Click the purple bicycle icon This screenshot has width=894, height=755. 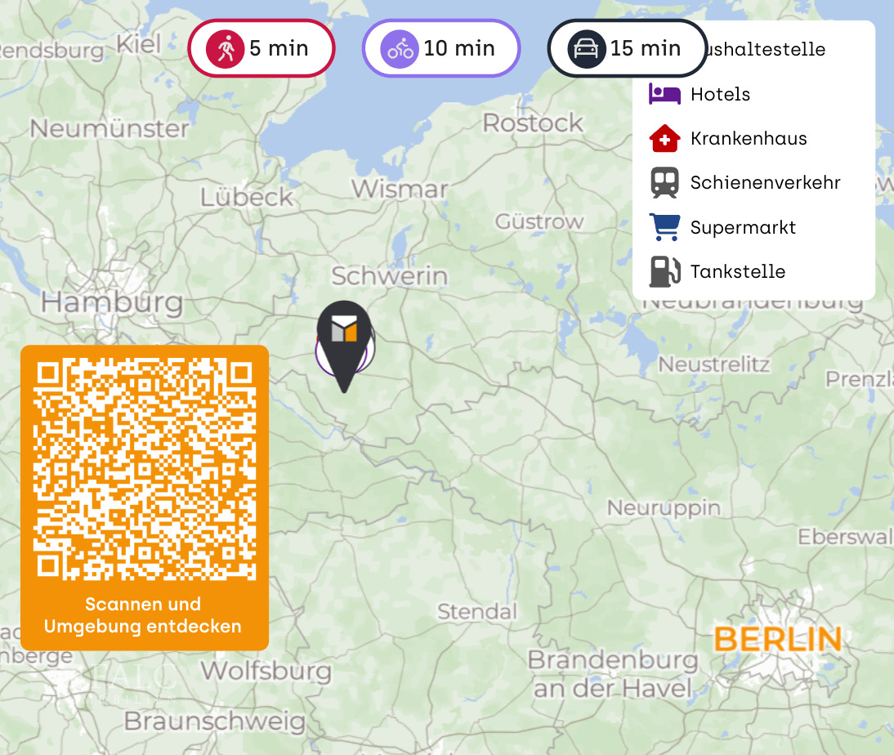click(400, 49)
